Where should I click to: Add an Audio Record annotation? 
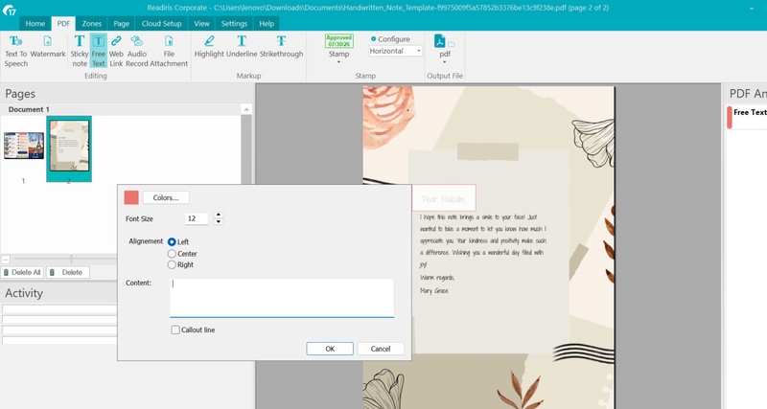[137, 51]
